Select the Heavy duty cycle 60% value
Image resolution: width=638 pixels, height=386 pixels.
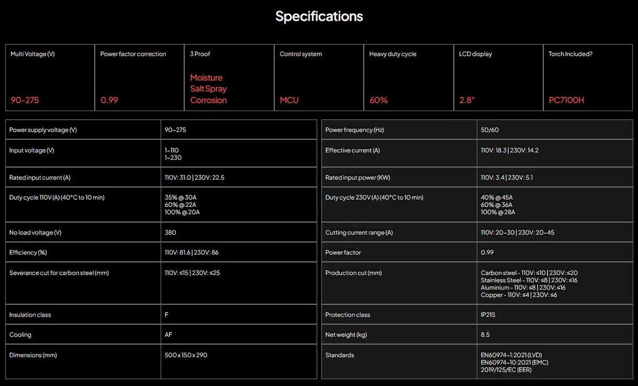(379, 100)
